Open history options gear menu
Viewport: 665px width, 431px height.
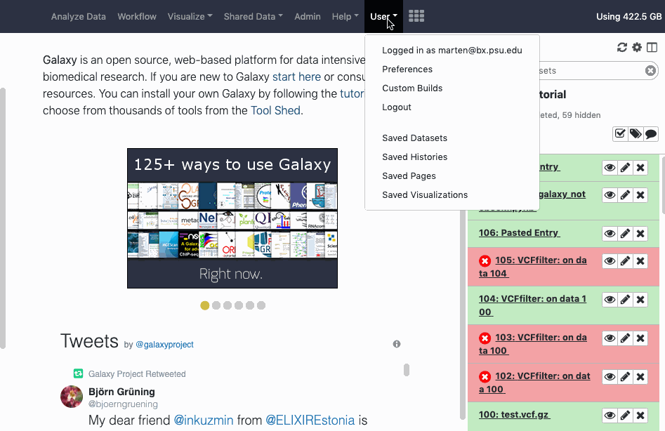637,48
